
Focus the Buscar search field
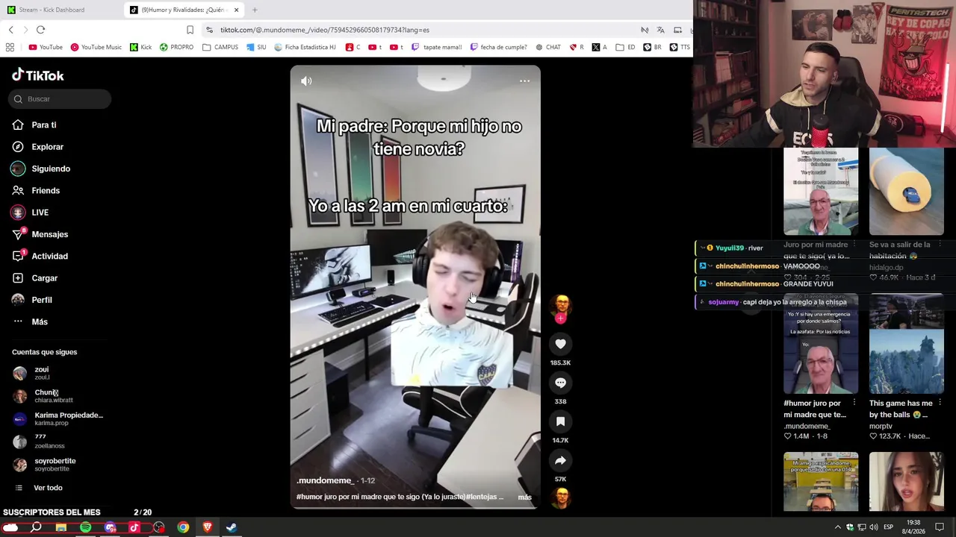60,98
